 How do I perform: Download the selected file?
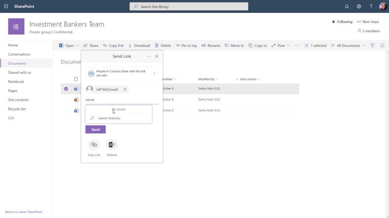tap(139, 45)
